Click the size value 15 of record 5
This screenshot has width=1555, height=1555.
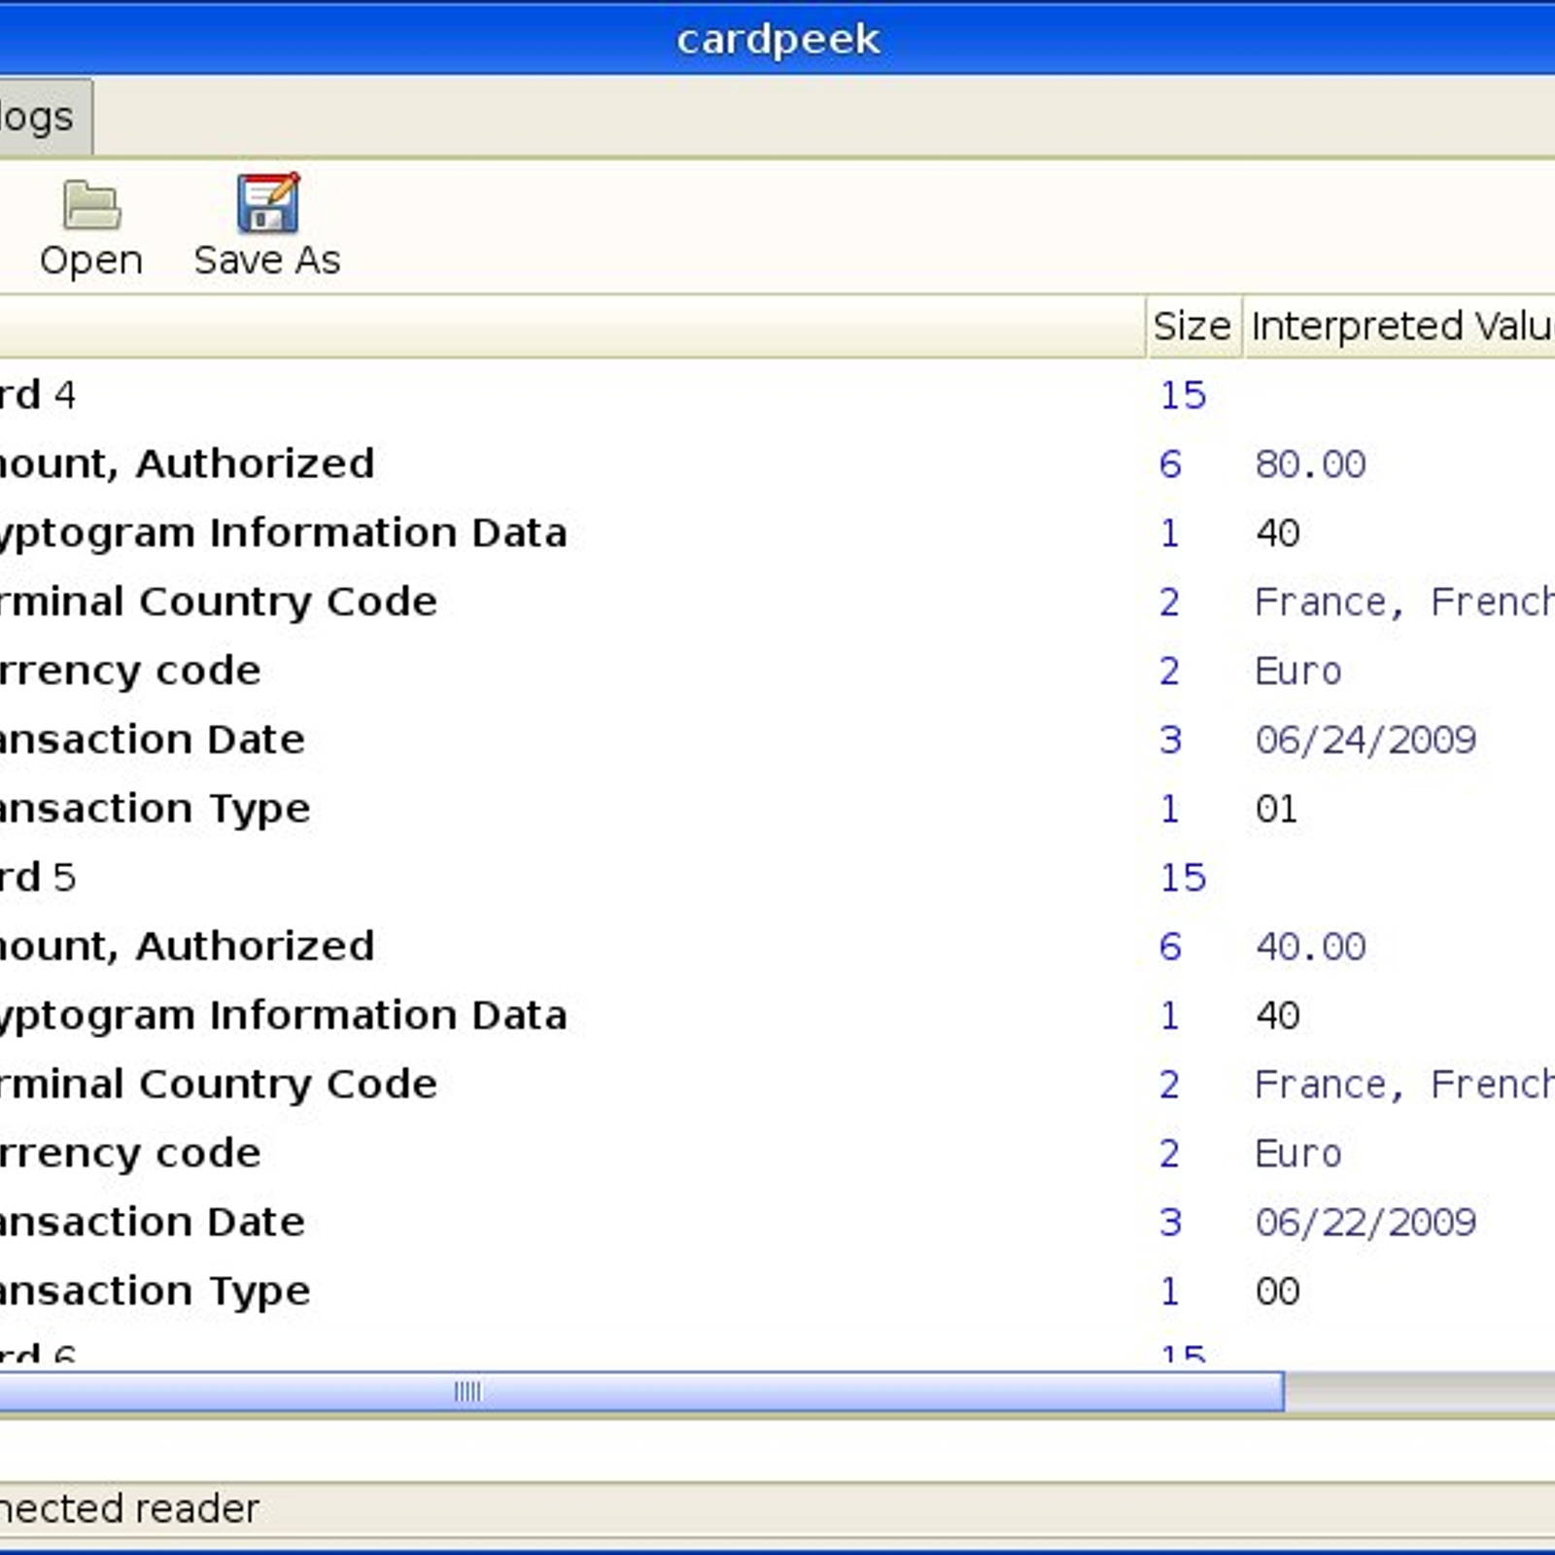click(1183, 878)
